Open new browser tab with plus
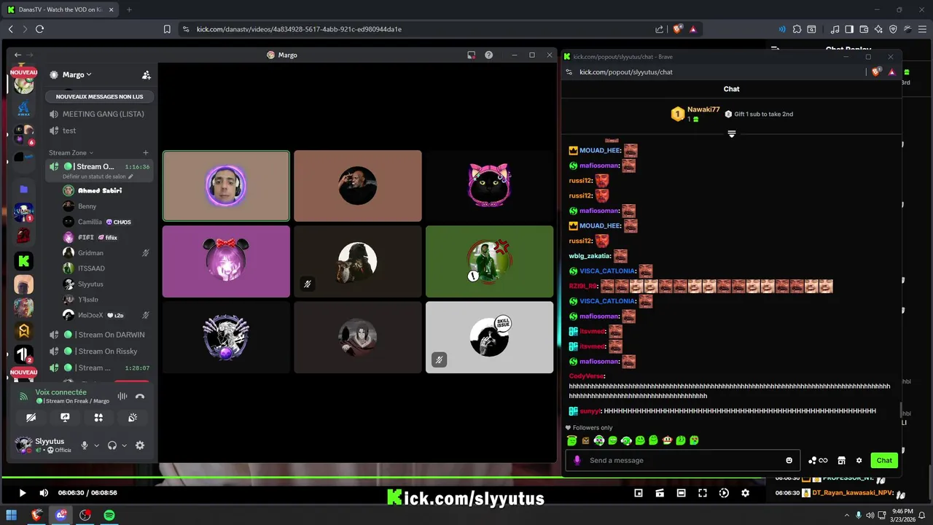Screen dimensions: 933x525 (x=129, y=9)
